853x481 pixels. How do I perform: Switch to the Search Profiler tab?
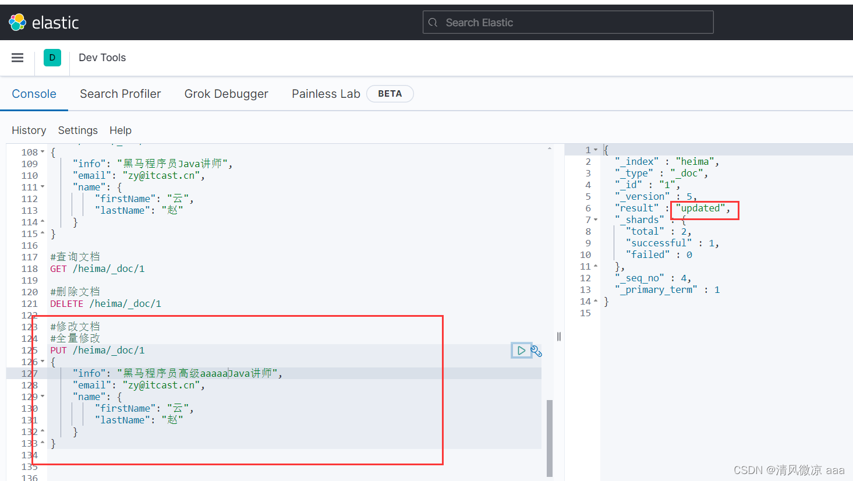pos(121,94)
